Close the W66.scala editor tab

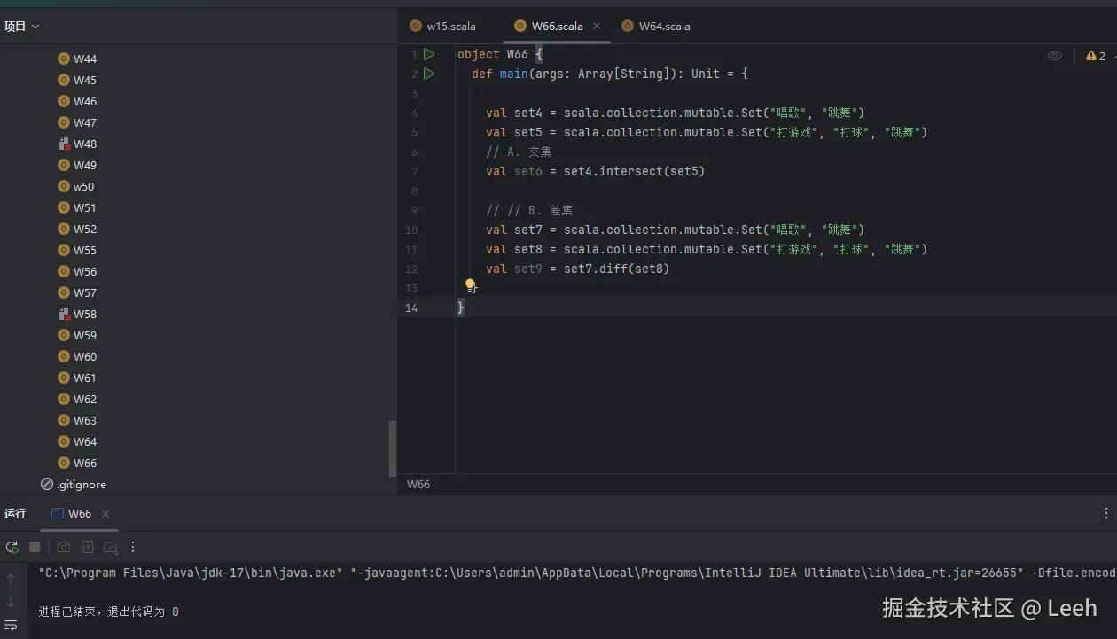[597, 27]
